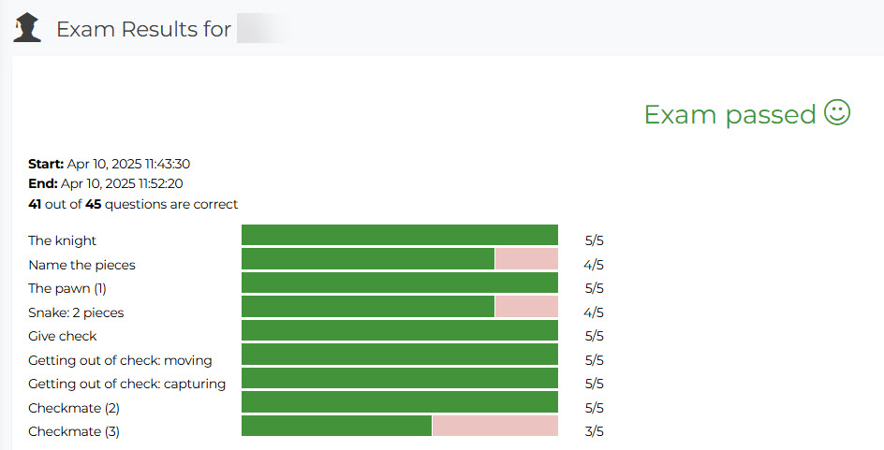Screen dimensions: 884x450
Task: Click Getting out of check: capturing label
Action: [126, 385]
